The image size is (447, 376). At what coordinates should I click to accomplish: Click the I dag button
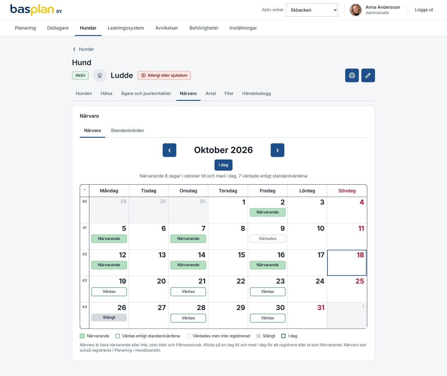click(223, 165)
